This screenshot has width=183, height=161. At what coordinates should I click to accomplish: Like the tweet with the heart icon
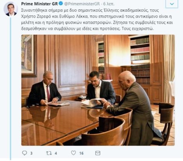[x=73, y=153]
